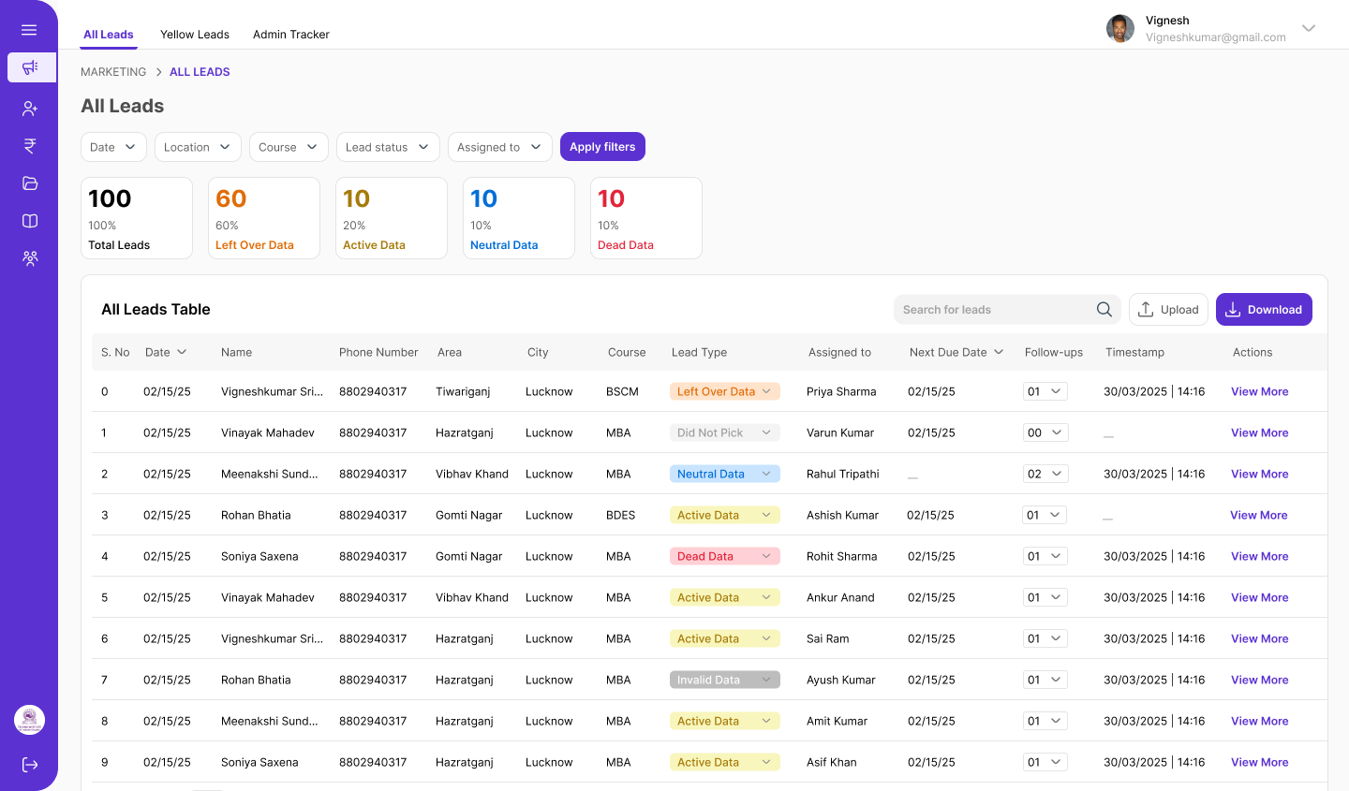
Task: Change follow-ups count for row 1
Action: point(1045,432)
